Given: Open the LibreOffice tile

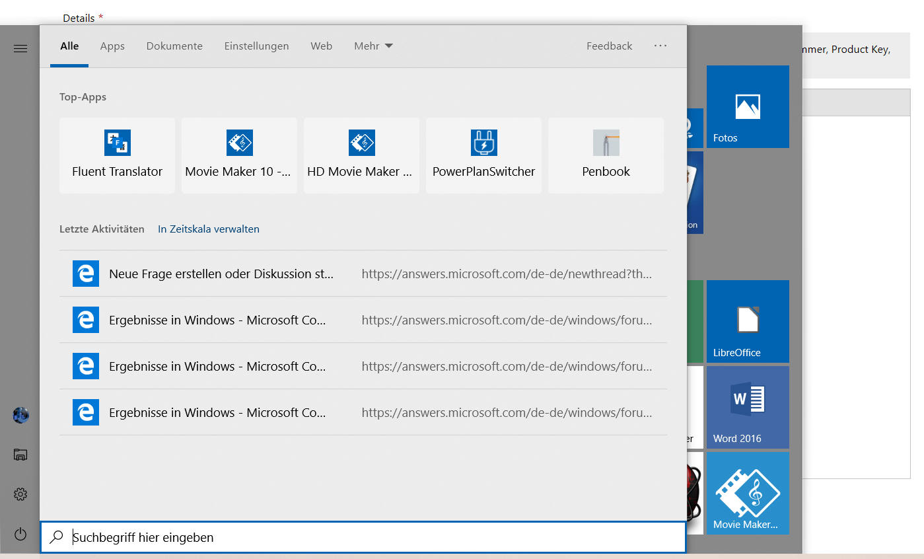Looking at the screenshot, I should 748,321.
